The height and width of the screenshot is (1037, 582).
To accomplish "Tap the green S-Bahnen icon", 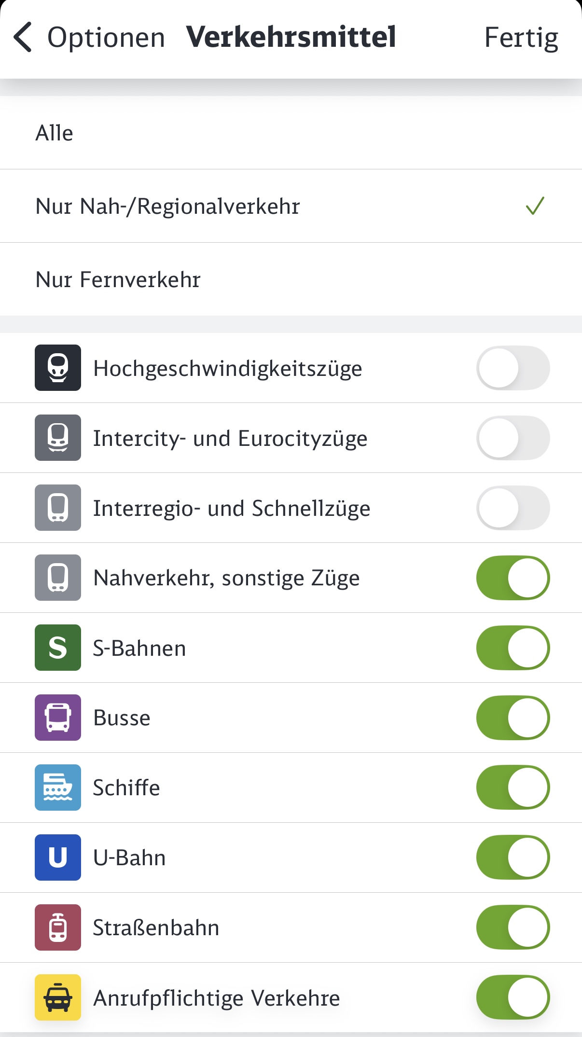I will click(58, 648).
